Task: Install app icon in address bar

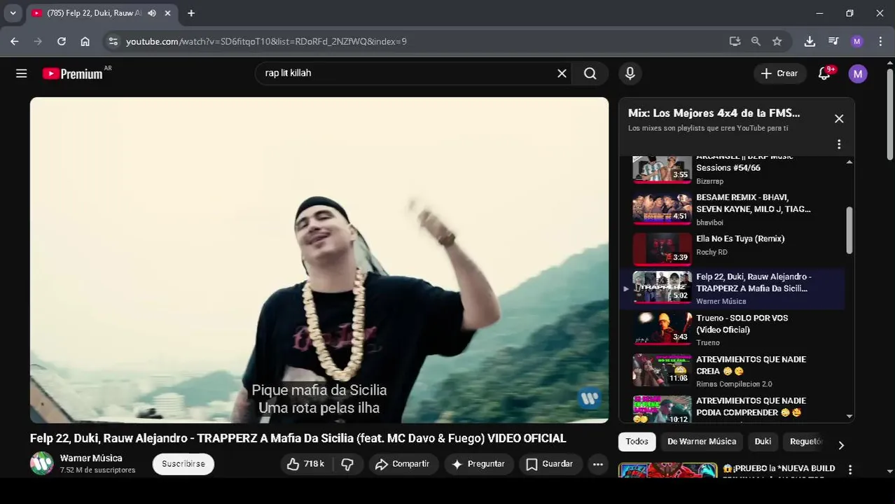Action: click(735, 41)
